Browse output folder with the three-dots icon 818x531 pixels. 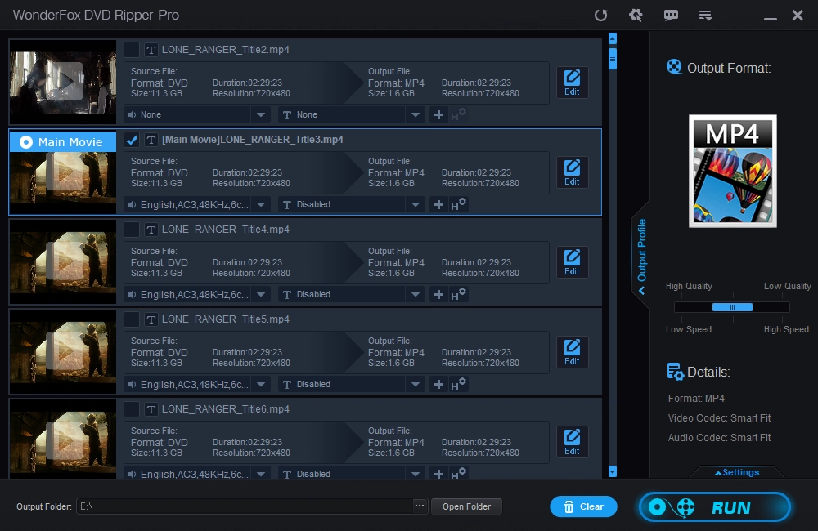pos(420,506)
